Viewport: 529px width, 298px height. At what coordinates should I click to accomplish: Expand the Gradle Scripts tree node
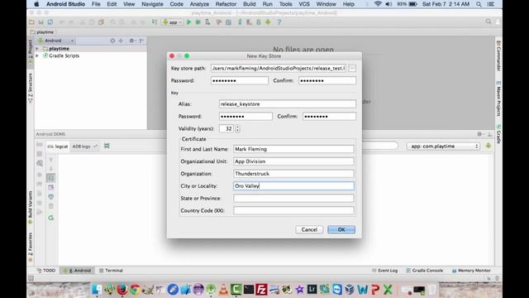click(37, 55)
